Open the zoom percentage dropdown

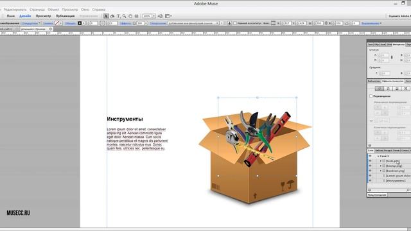tap(154, 16)
